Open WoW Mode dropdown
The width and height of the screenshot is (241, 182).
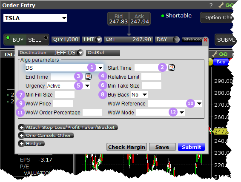pos(182,112)
